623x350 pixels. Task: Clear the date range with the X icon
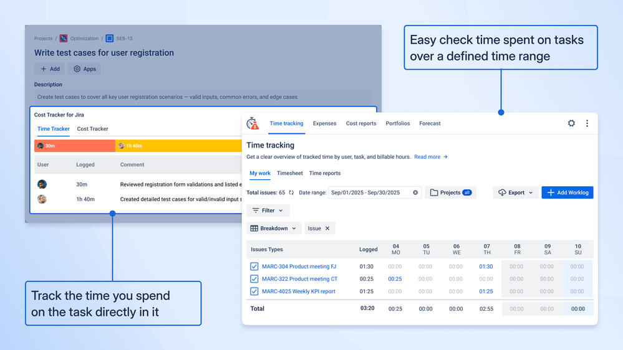tap(415, 192)
